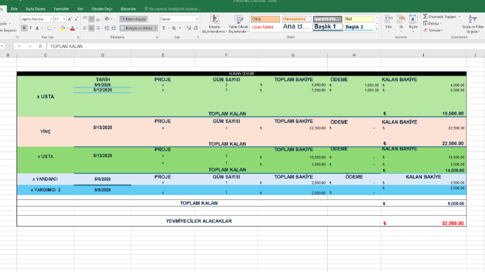Switch to Formüller tab
This screenshot has height=272, width=485.
click(61, 9)
